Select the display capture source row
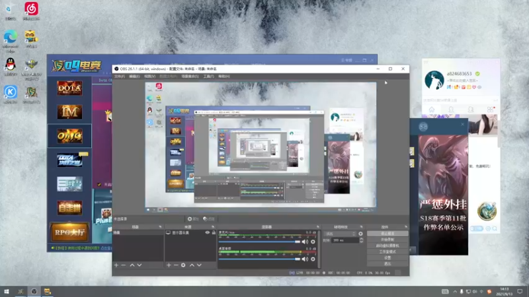 point(190,233)
